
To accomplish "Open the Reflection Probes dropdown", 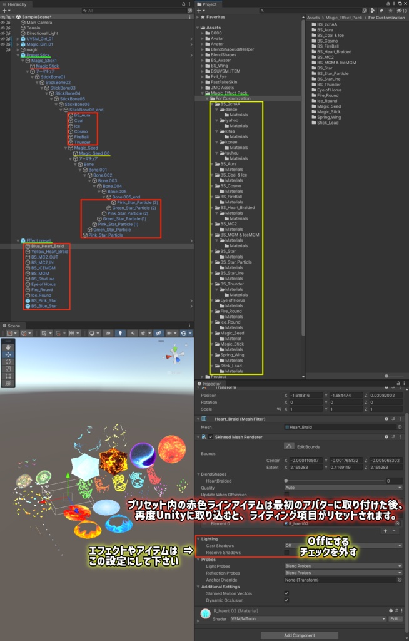I will point(343,573).
